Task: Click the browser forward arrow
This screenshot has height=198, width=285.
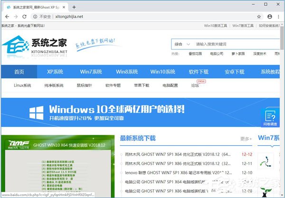Action: pos(16,17)
